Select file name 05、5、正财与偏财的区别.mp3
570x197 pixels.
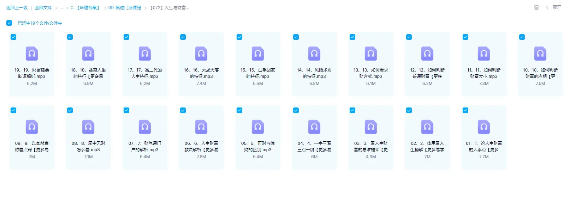point(258,147)
